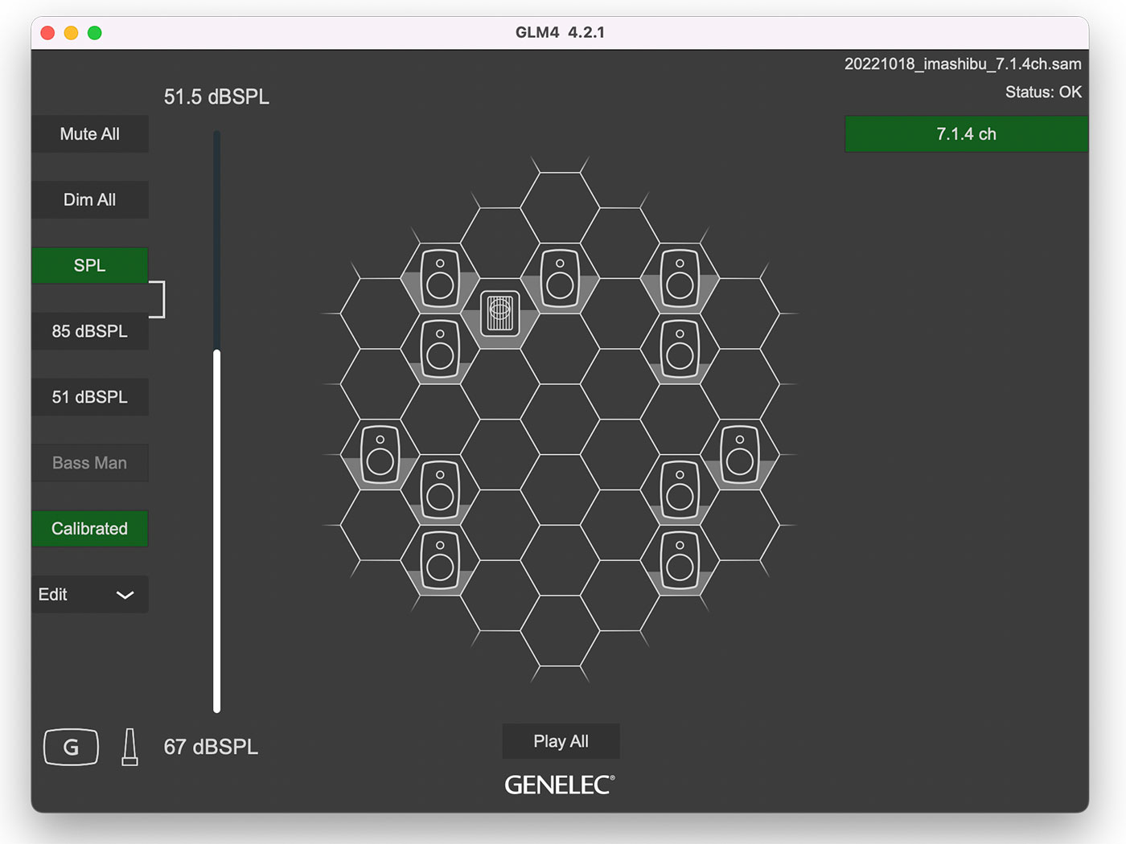
Task: Select the speaker directly below the top-row left speaker
Action: (x=440, y=349)
